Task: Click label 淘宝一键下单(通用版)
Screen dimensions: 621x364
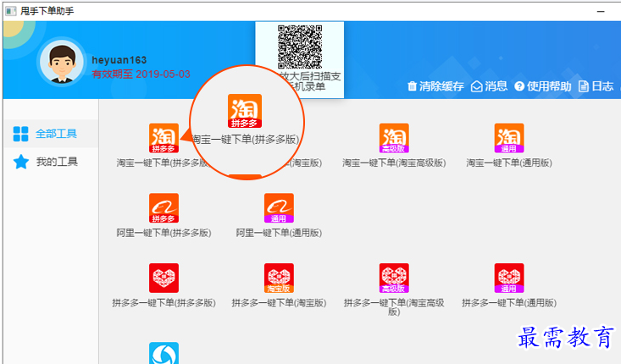Action: click(x=509, y=163)
